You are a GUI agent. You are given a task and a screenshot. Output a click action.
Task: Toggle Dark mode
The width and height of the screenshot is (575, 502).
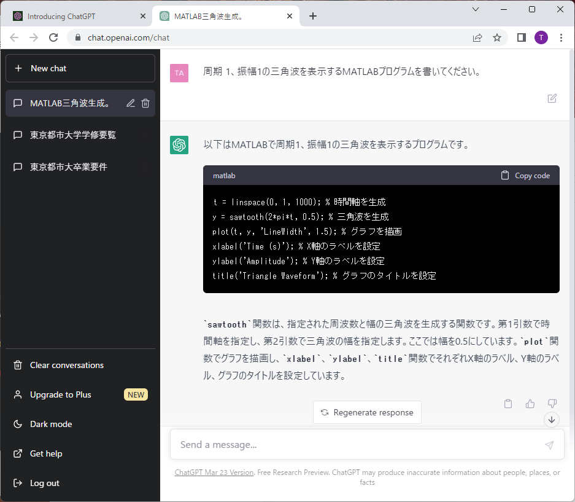(x=80, y=424)
